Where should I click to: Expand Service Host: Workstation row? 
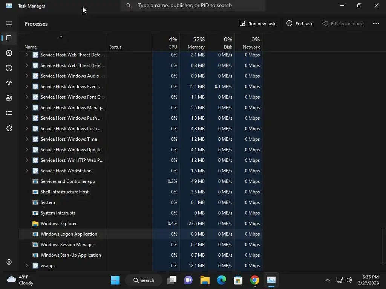coord(27,171)
